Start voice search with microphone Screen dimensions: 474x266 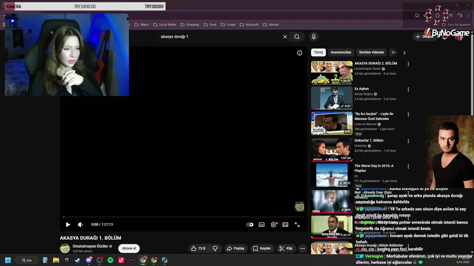(314, 37)
